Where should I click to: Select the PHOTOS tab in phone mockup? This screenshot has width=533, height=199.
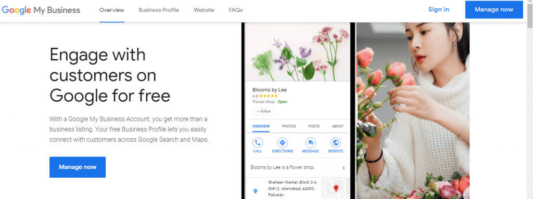(289, 126)
